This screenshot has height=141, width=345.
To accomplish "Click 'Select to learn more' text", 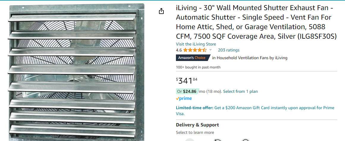I will click(195, 132).
